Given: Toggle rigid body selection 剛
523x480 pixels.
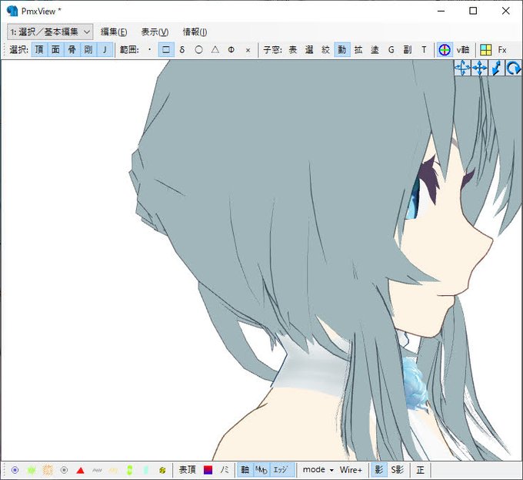Looking at the screenshot, I should [88, 50].
